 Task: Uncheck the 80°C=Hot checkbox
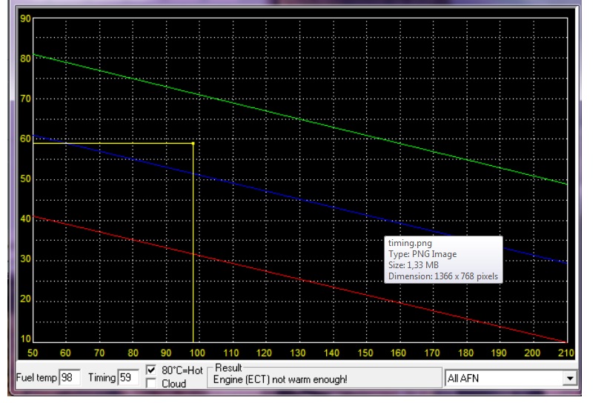pos(151,370)
